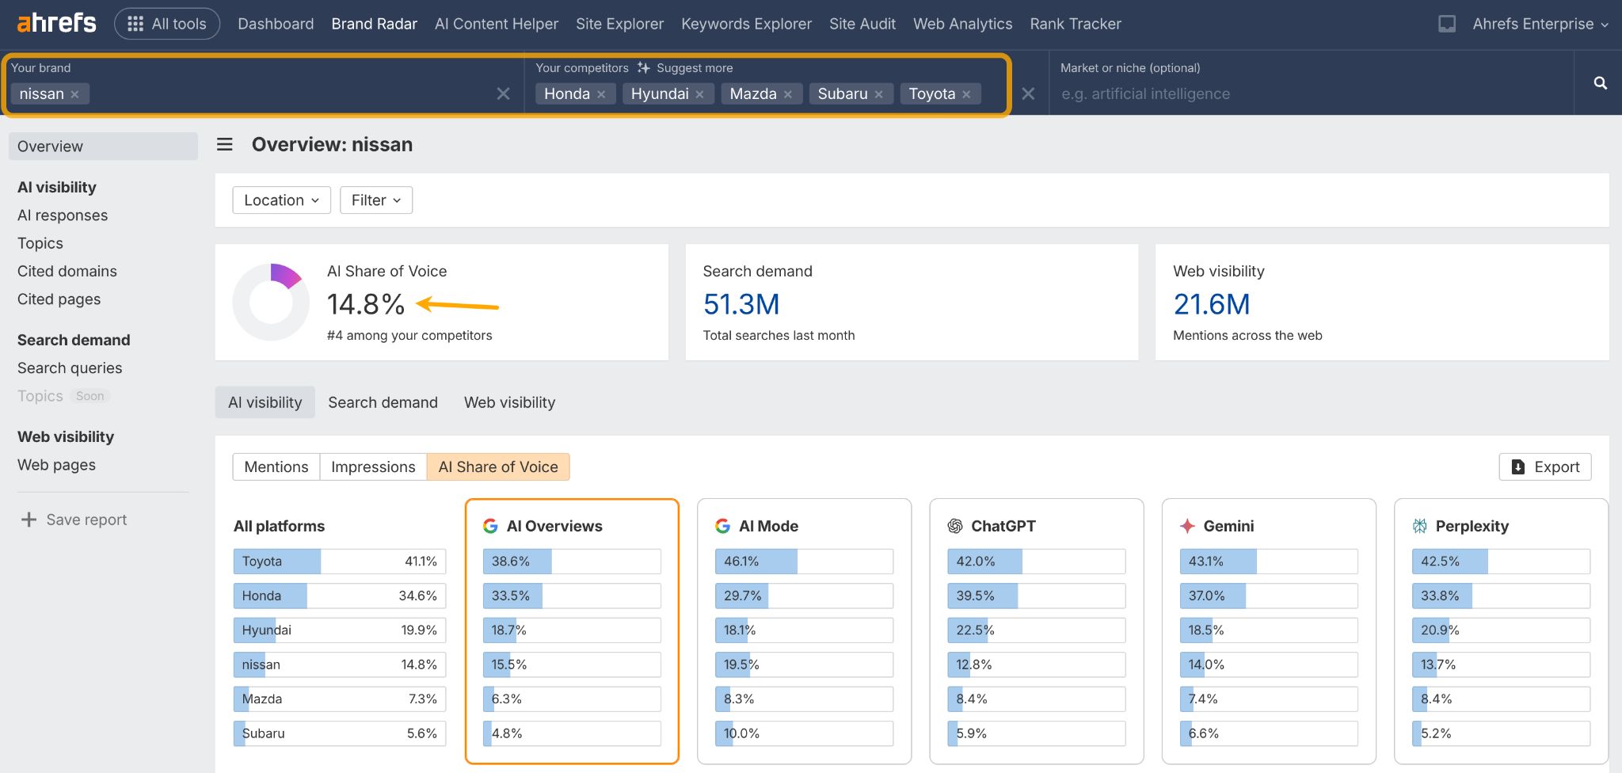Open the All tools launcher
This screenshot has height=773, width=1622.
click(x=166, y=23)
